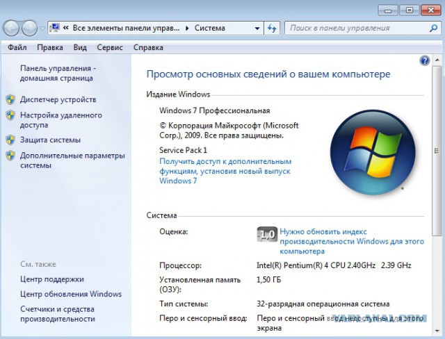Image resolution: width=445 pixels, height=339 pixels.
Task: Click shield icon beside Дополнительные параметры системы
Action: pyautogui.click(x=10, y=156)
